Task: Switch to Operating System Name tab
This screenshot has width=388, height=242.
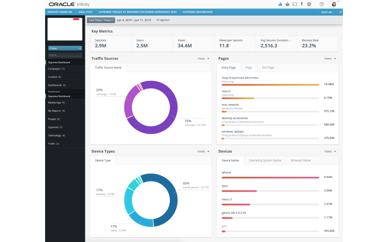Action: coord(265,160)
